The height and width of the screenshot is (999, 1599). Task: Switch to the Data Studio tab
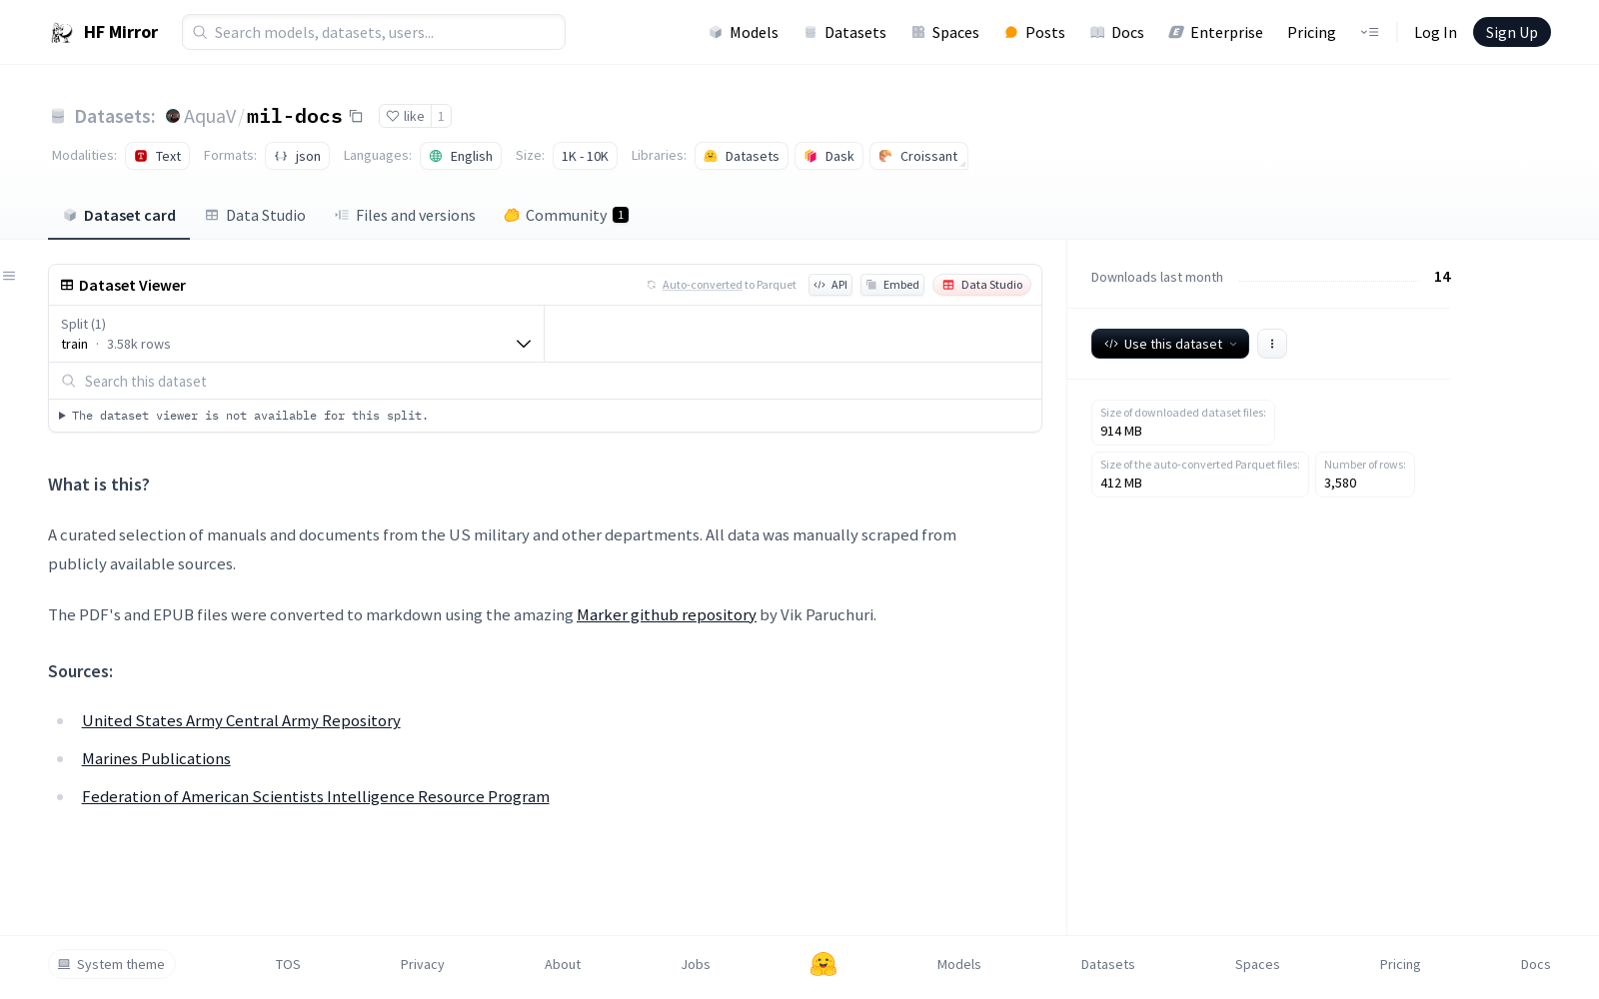coord(256,216)
